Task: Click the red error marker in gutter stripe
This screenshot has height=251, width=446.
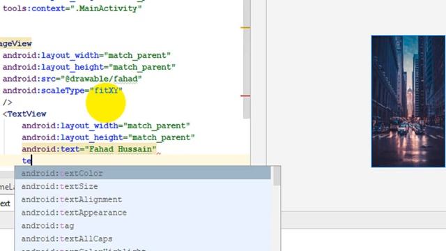Action: pyautogui.click(x=245, y=96)
